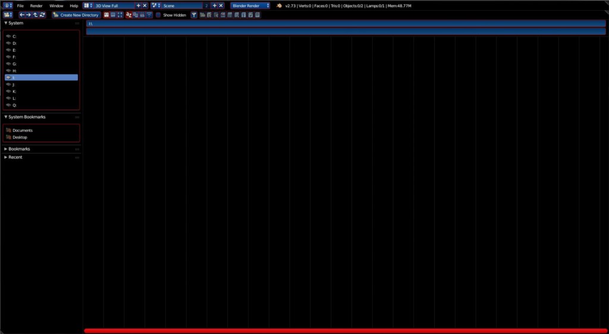Toggle .blend files filter
This screenshot has height=334, width=609.
coord(209,15)
